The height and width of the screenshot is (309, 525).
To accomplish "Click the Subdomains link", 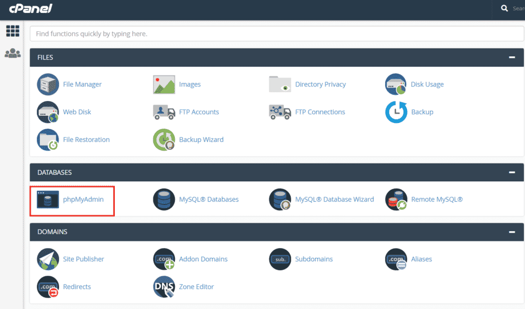I will pos(314,259).
